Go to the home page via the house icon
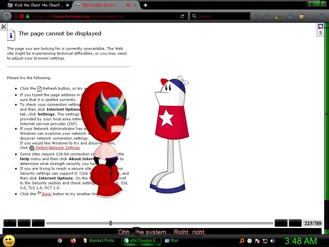Image resolution: width=329 pixels, height=247 pixels. (x=290, y=16)
